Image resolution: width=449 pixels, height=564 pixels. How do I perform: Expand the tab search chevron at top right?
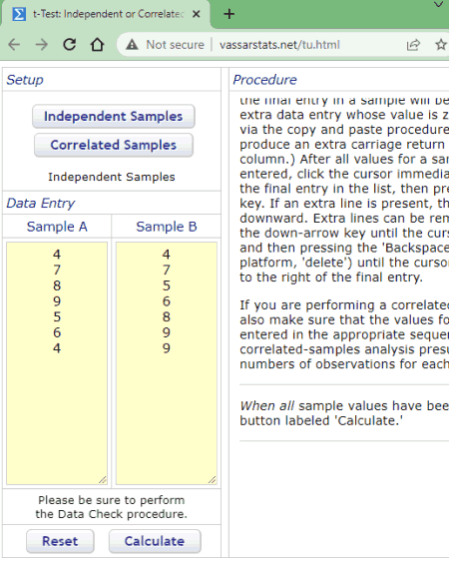(439, 5)
